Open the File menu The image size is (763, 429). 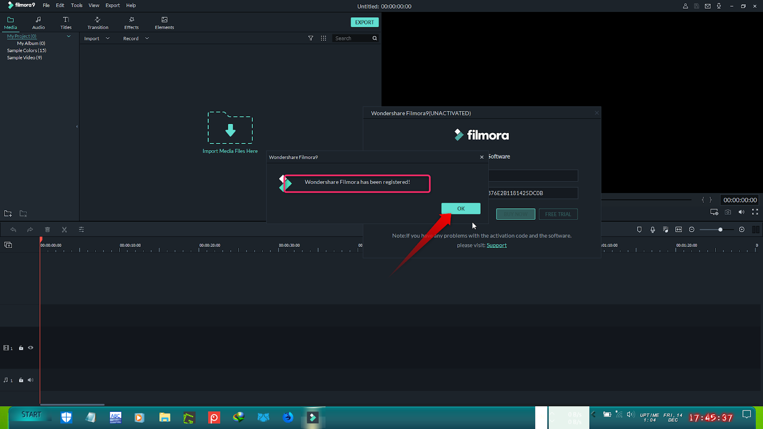click(x=46, y=5)
